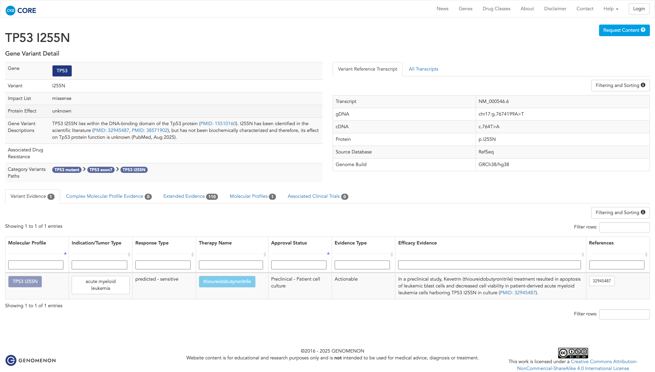The width and height of the screenshot is (655, 372).
Task: Select the Variant Evidence tab
Action: [x=32, y=196]
